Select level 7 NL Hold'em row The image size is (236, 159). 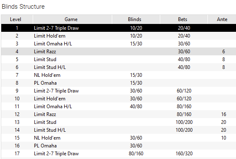coord(118,75)
